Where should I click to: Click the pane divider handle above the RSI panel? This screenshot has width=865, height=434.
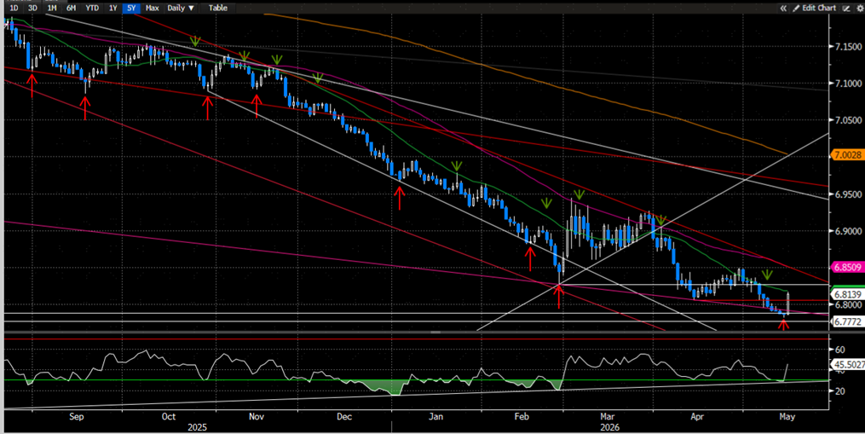(435, 333)
